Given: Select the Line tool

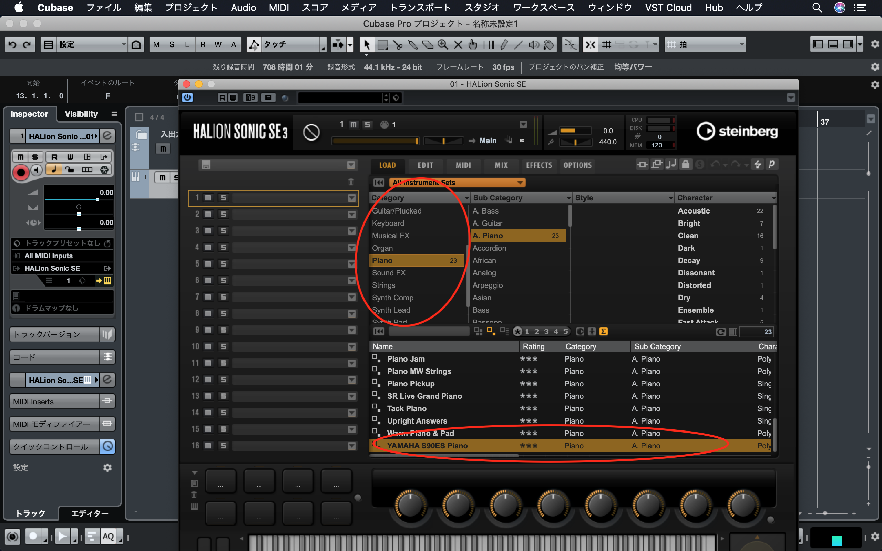Looking at the screenshot, I should click(519, 44).
